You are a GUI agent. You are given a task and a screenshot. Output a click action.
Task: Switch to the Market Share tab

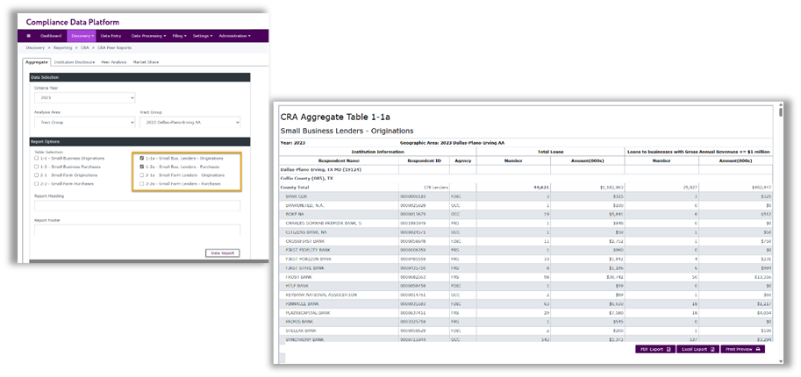[146, 62]
